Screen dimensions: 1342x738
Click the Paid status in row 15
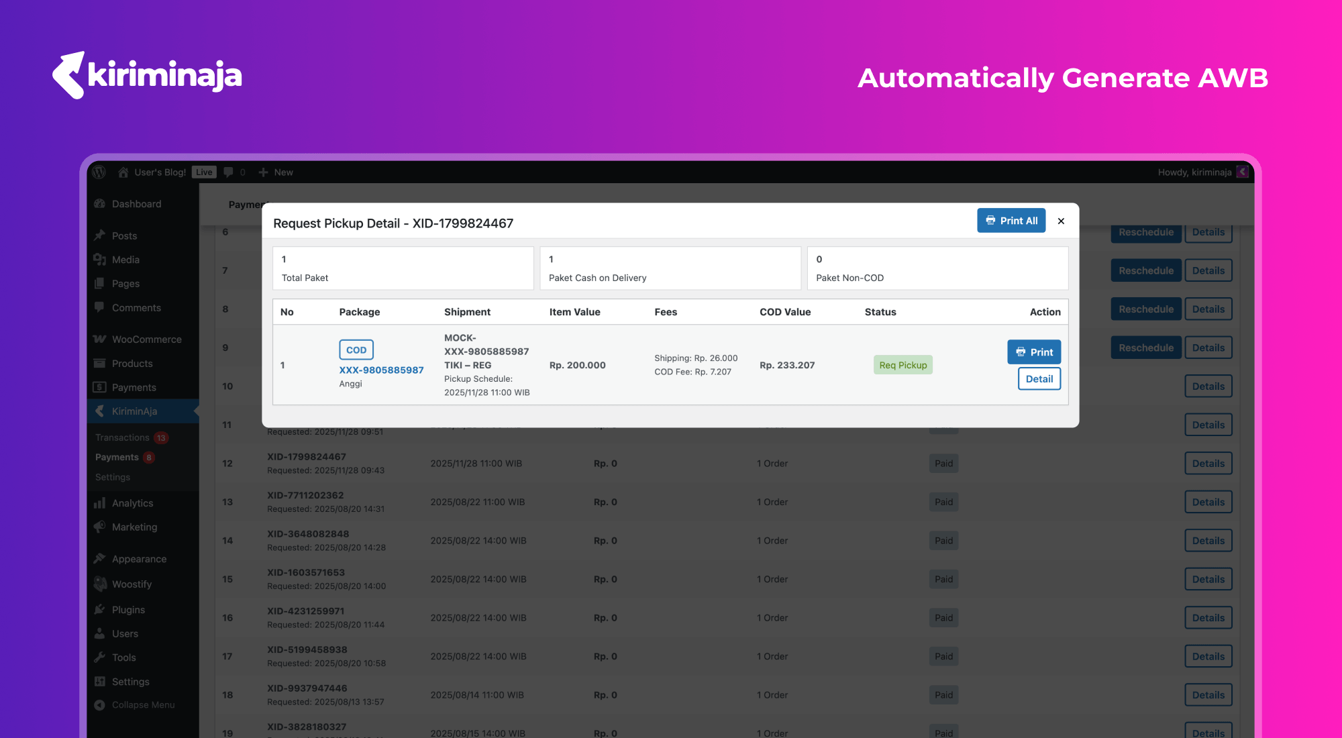pos(943,579)
